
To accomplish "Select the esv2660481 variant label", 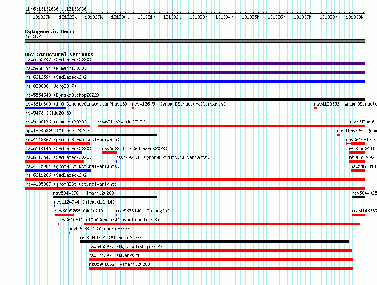I will [x=362, y=148].
